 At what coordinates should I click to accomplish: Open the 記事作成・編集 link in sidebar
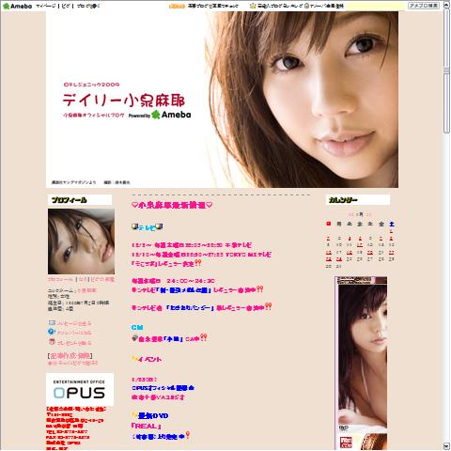click(70, 356)
